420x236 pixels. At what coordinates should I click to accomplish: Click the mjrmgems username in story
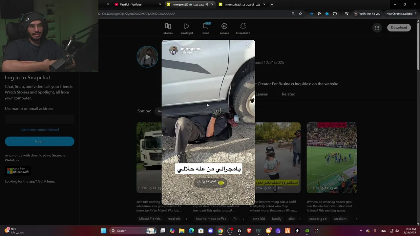(x=191, y=49)
